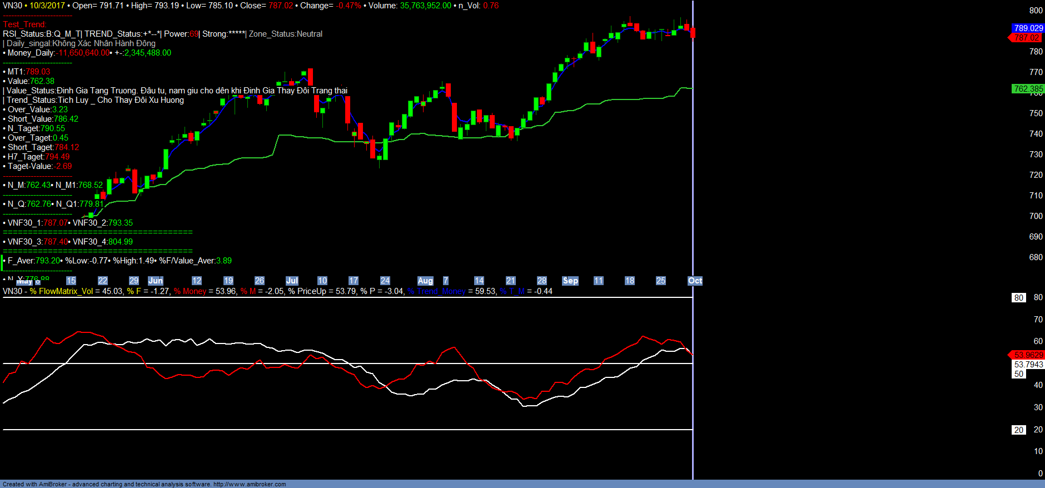
Task: Click the blue 789.029 price marker
Action: (x=1028, y=28)
